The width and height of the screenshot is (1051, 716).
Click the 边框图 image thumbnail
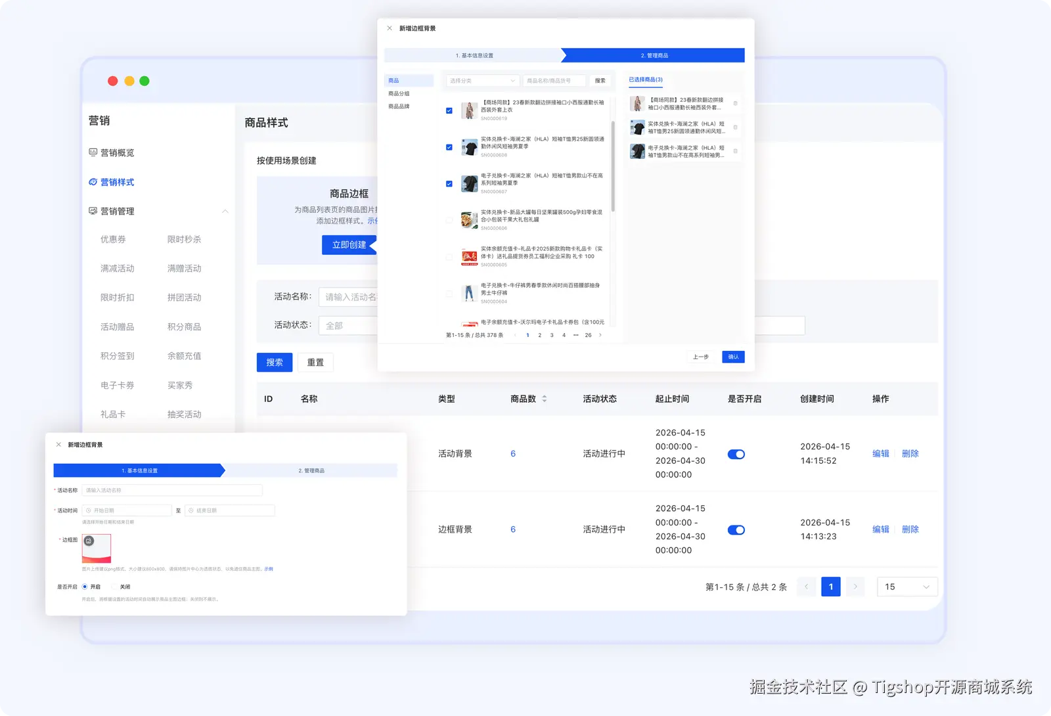point(97,548)
